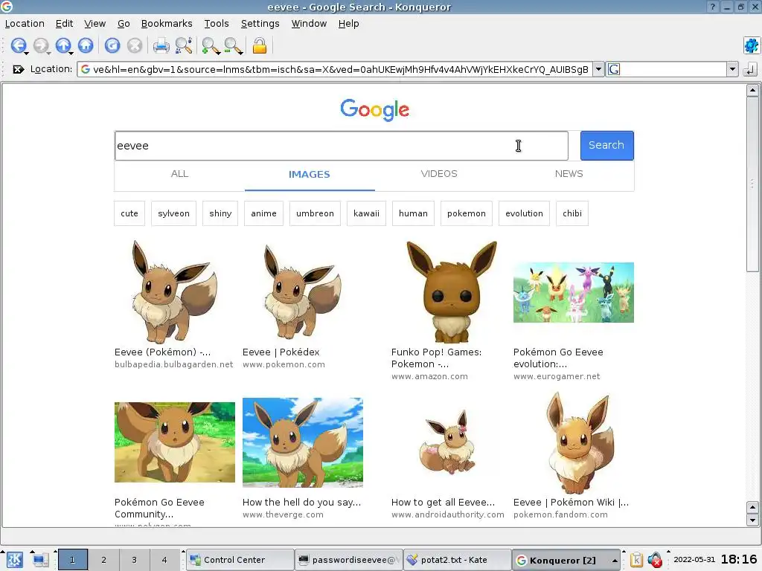Click the greyed Stop loading icon
Screen dimensions: 762x571
135,45
